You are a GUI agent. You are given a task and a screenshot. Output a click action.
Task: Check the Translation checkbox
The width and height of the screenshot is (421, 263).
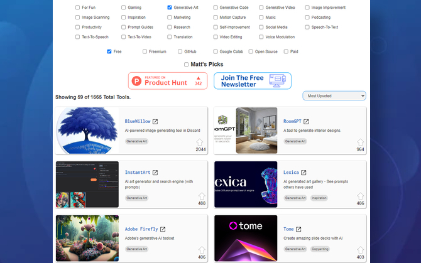(x=170, y=37)
